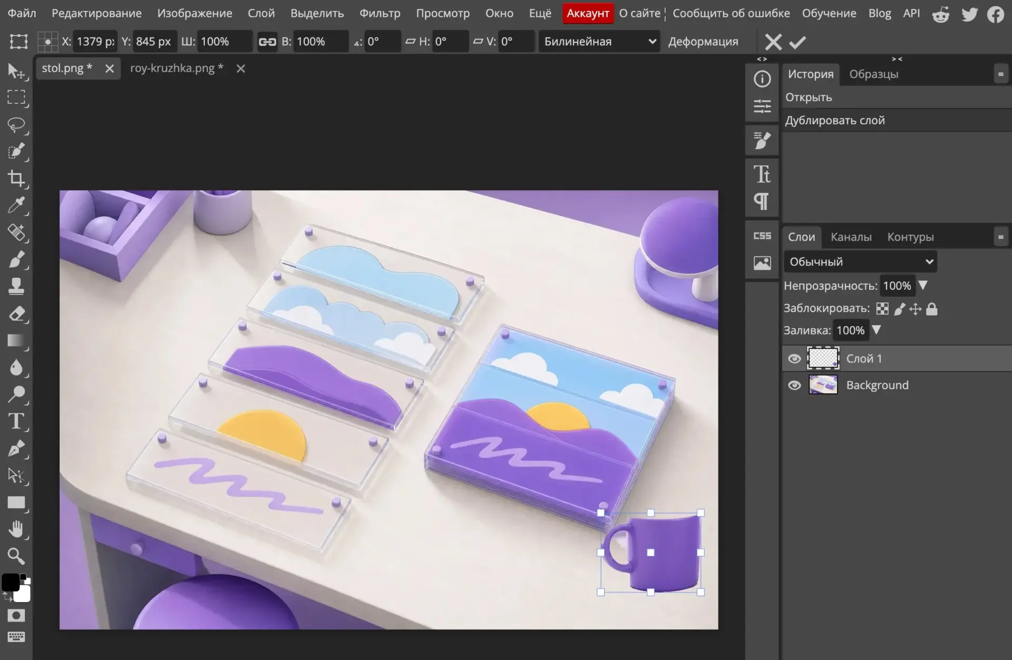This screenshot has width=1012, height=660.
Task: Open the Фильтр menu
Action: pyautogui.click(x=380, y=13)
